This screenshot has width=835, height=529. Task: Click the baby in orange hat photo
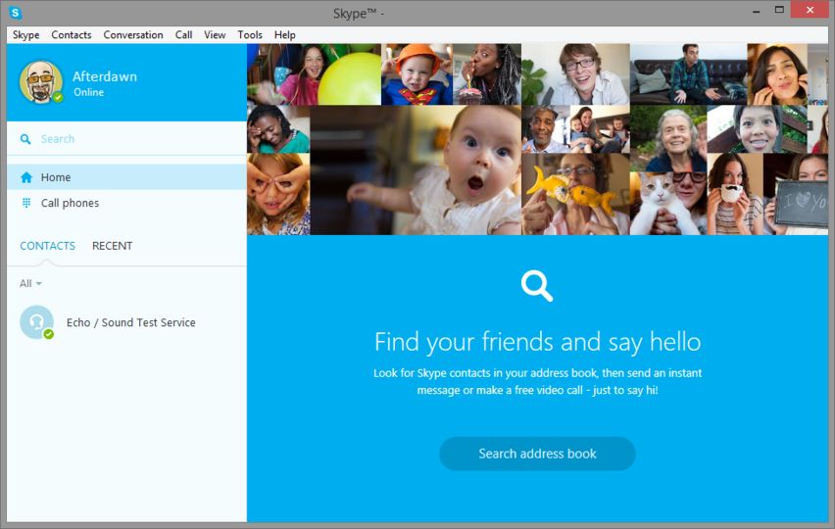417,74
